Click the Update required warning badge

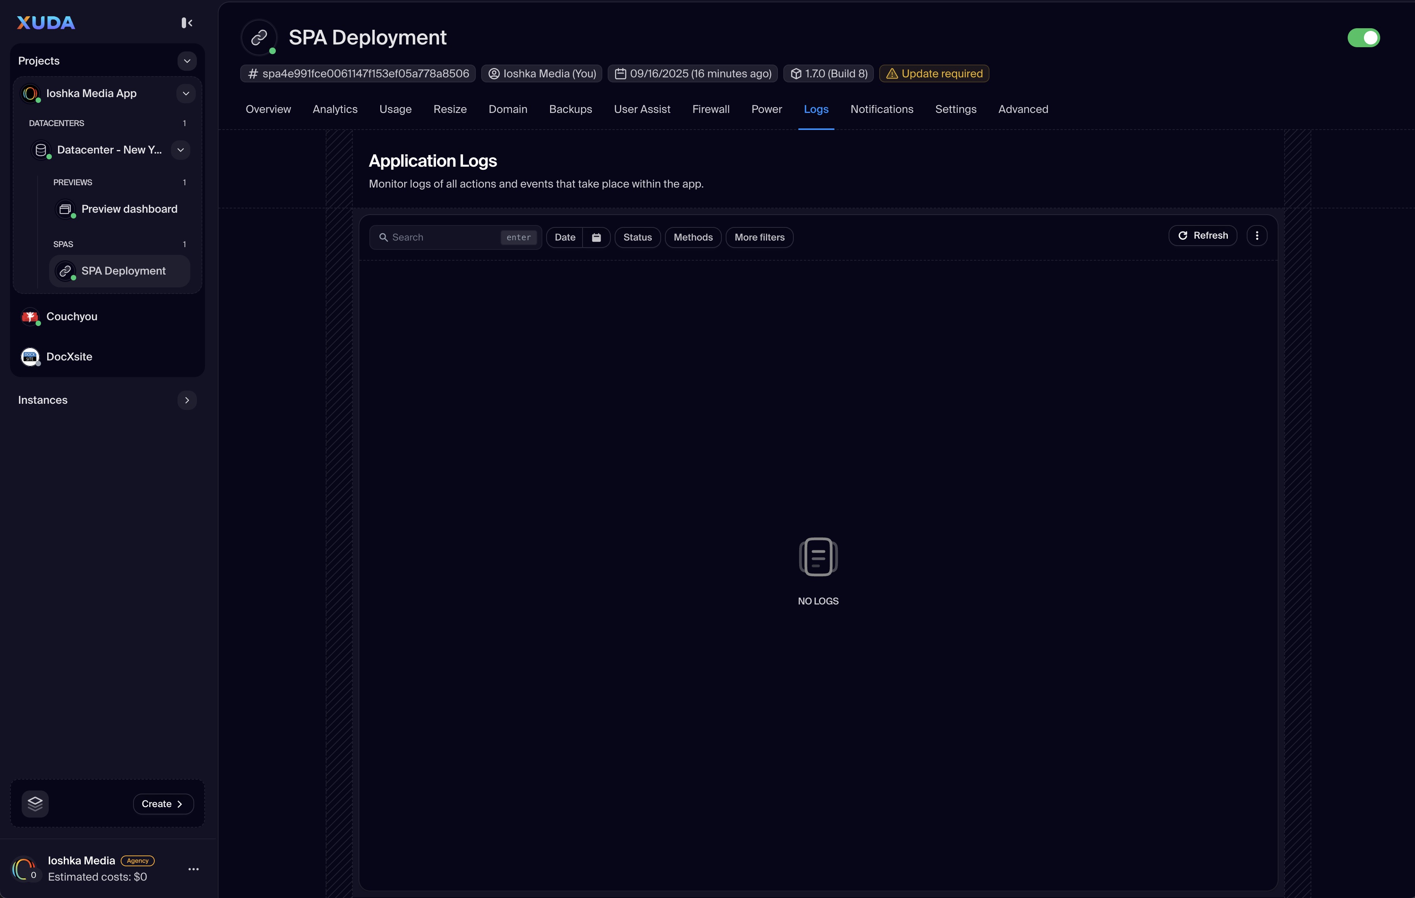[x=934, y=73]
